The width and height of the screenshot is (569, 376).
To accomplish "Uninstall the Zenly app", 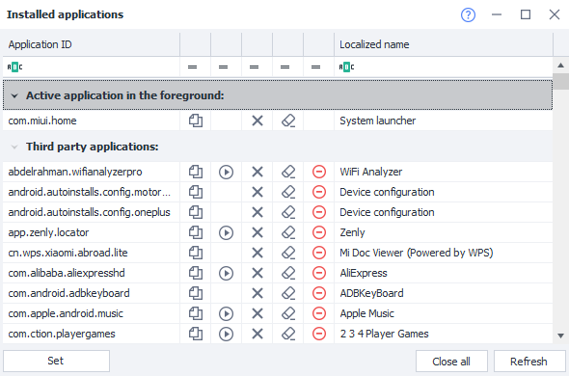I will pyautogui.click(x=319, y=232).
